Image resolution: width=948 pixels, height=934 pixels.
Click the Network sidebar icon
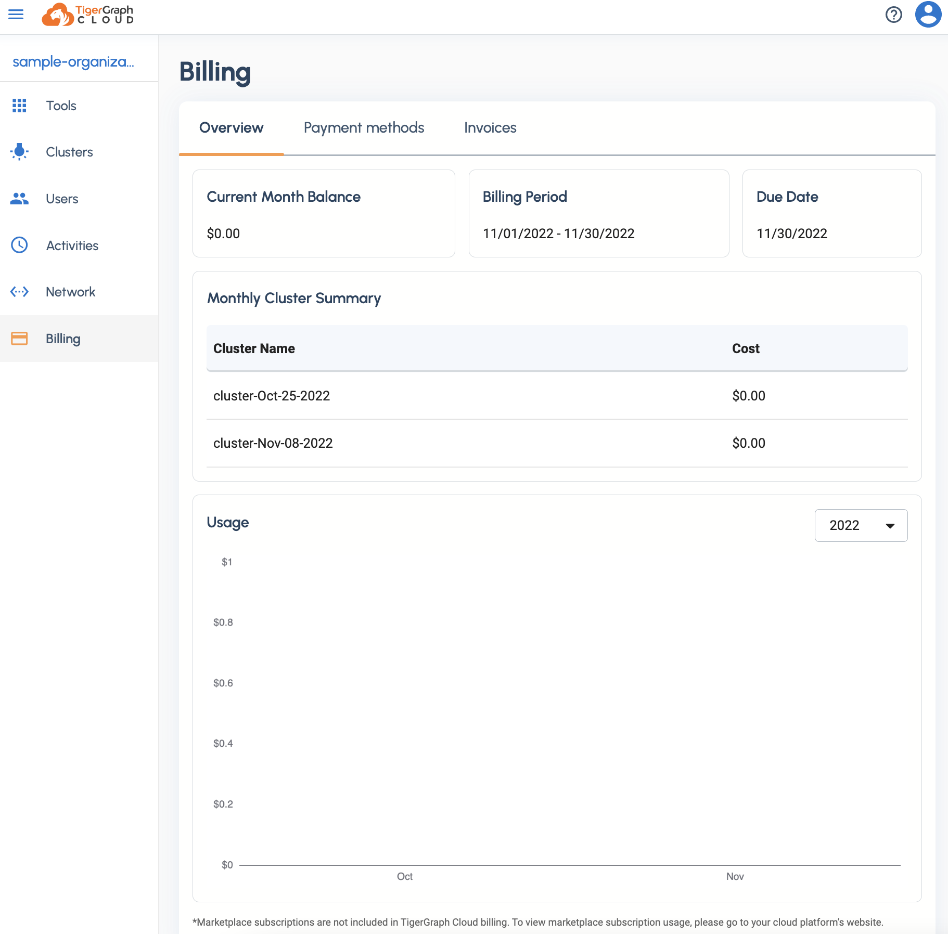[19, 292]
